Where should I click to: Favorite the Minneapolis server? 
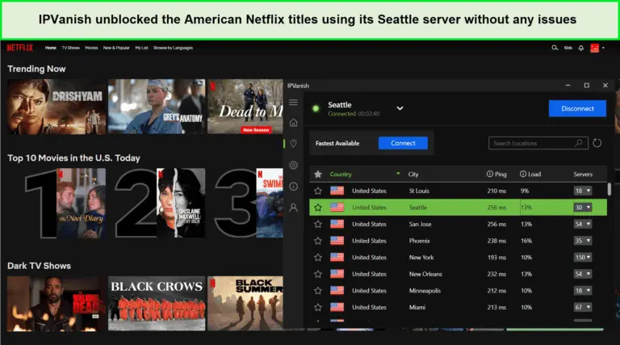point(318,291)
